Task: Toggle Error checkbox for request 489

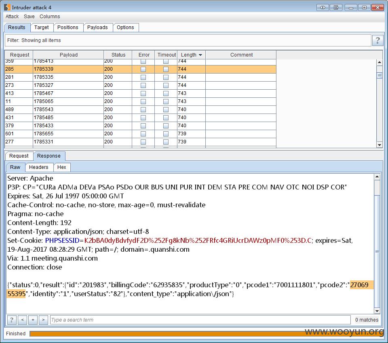Action: pyautogui.click(x=143, y=109)
